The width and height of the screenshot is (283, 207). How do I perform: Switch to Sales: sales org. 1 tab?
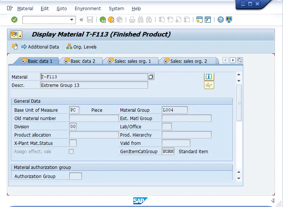pos(130,61)
